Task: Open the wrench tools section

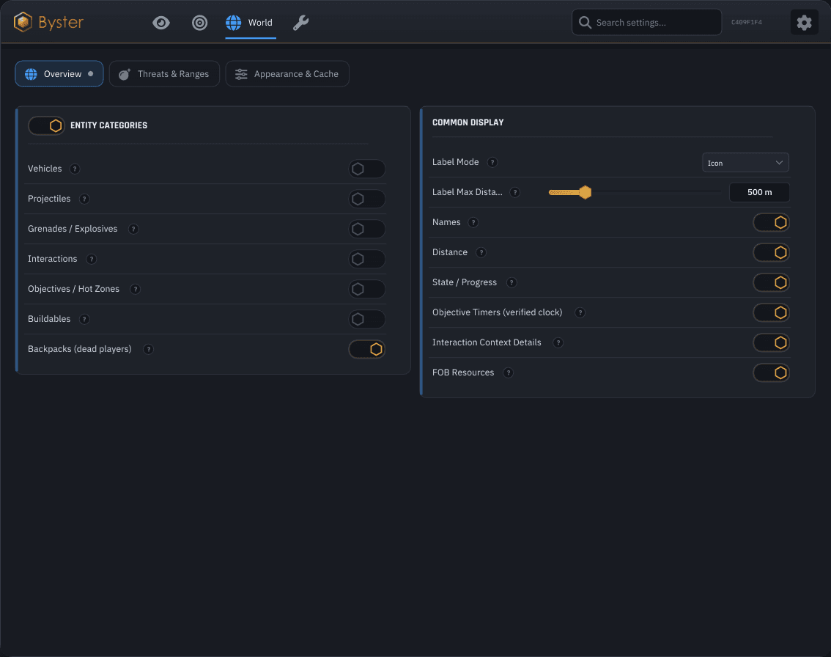Action: pos(300,23)
